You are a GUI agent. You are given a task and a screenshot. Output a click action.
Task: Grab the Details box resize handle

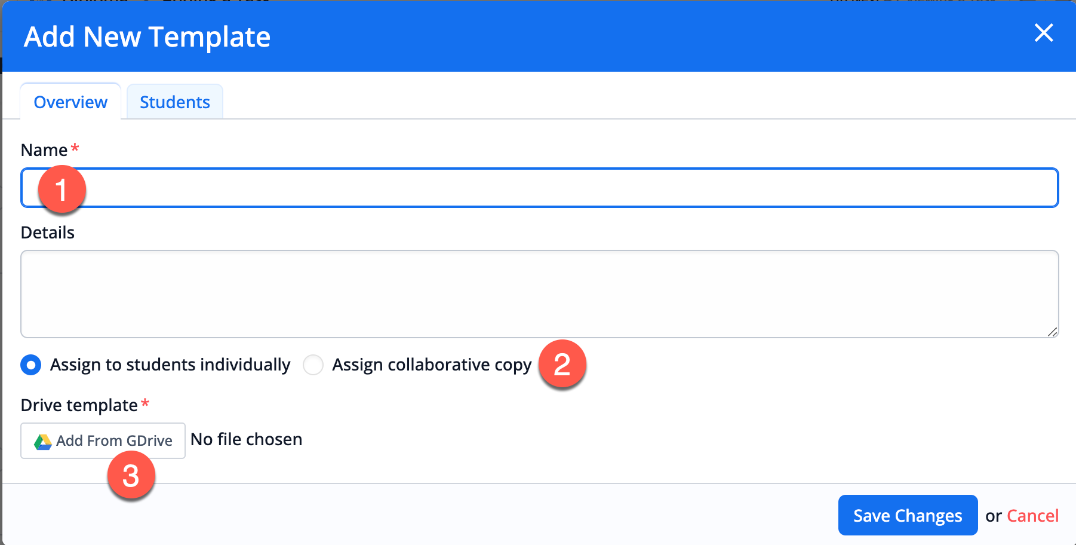point(1052,332)
